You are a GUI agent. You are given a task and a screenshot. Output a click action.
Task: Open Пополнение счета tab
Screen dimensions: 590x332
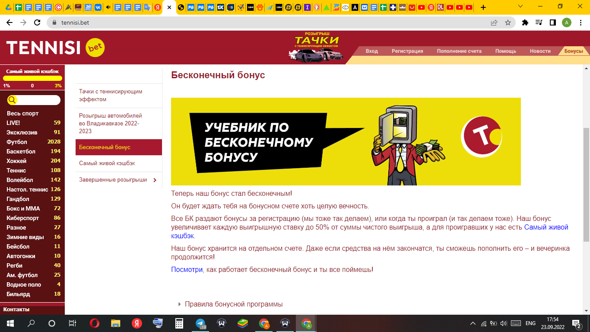click(459, 51)
